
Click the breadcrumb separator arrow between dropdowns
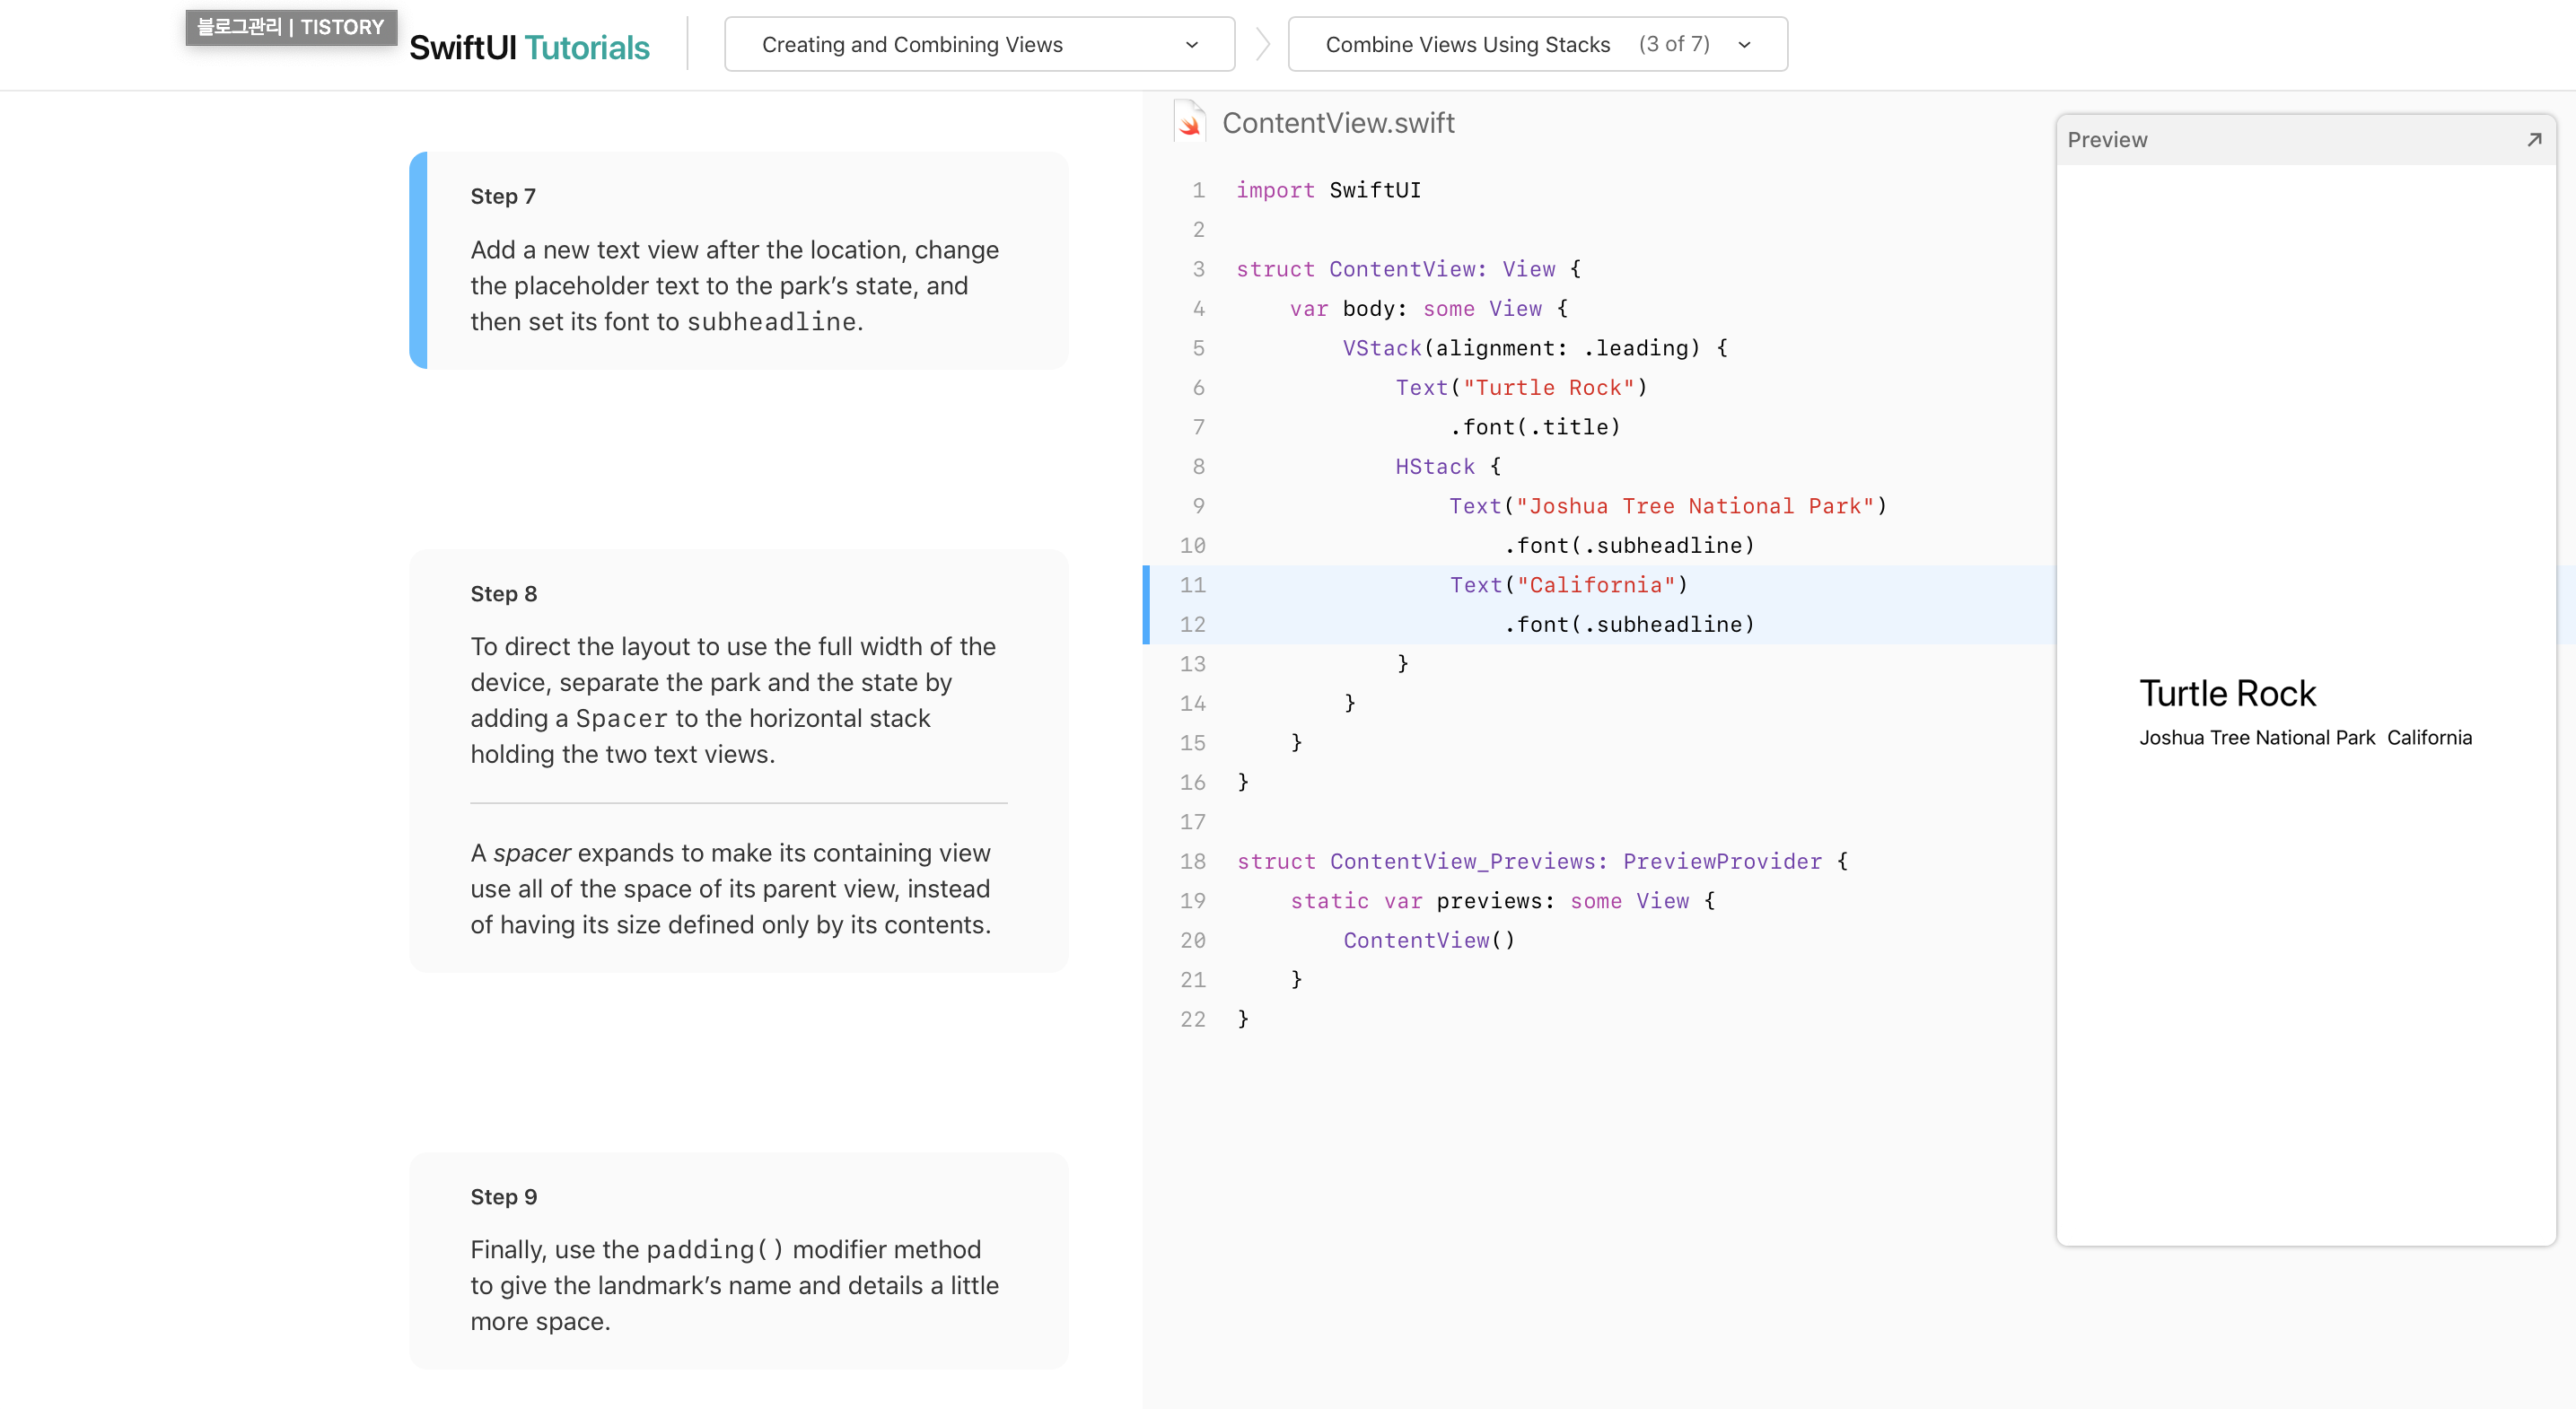(x=1262, y=45)
